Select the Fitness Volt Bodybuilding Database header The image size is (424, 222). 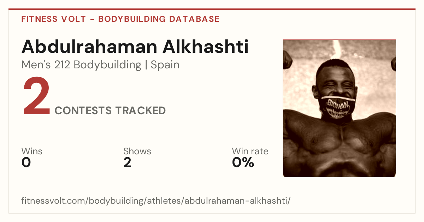[120, 19]
